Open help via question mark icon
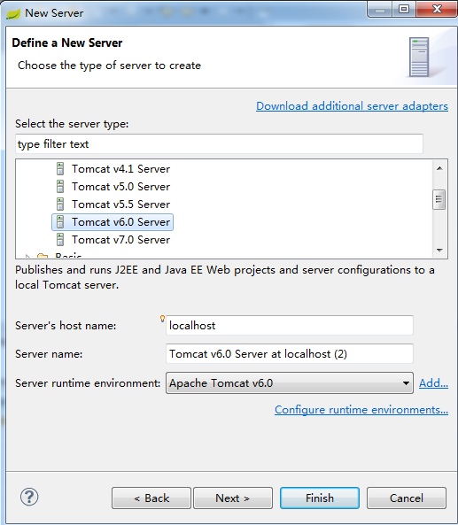The image size is (458, 525). [29, 497]
